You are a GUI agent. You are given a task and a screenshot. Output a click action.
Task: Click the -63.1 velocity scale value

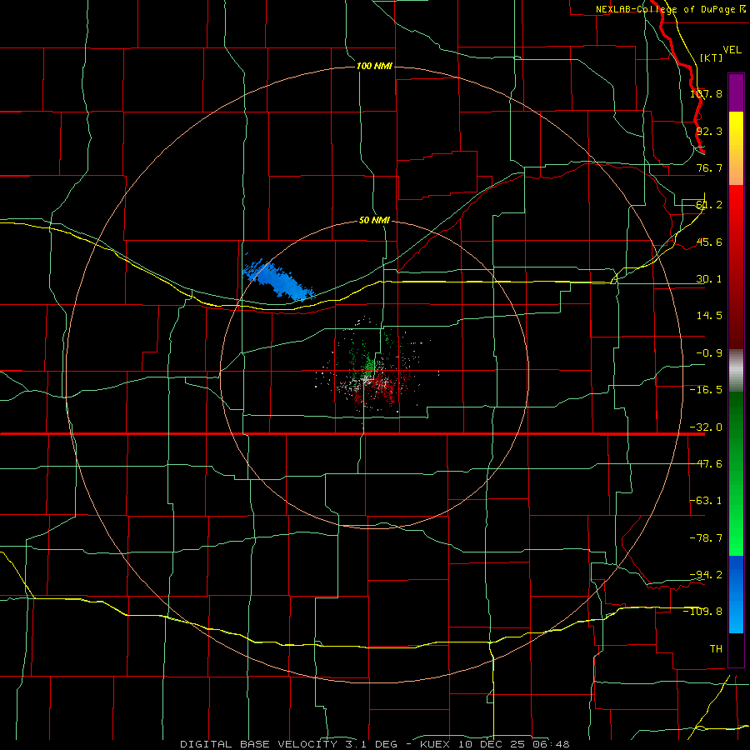point(706,501)
